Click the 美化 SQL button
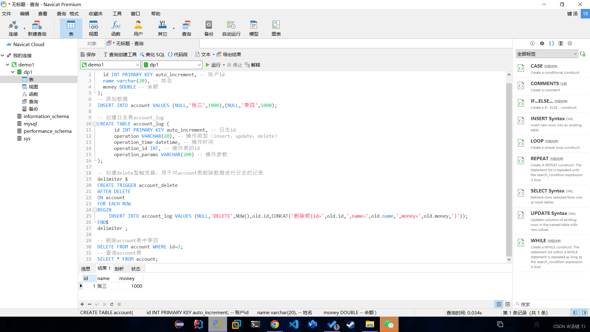The height and width of the screenshot is (332, 590). point(152,54)
